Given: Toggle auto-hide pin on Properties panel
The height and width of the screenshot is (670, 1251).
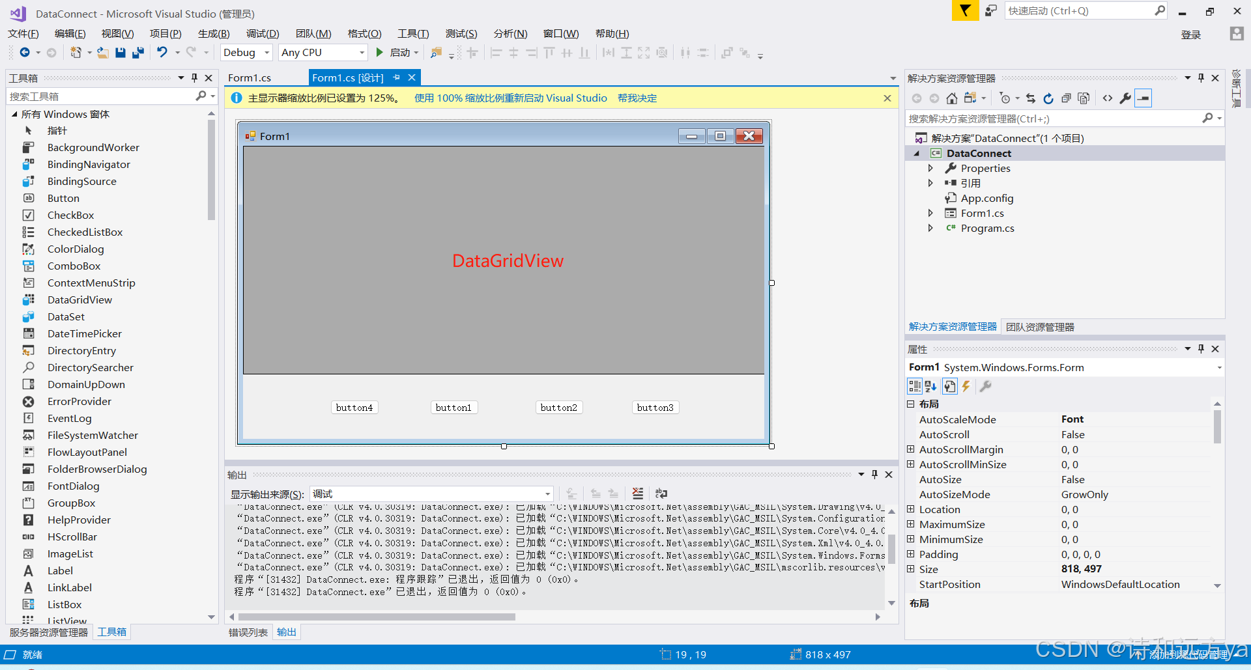Looking at the screenshot, I should [x=1201, y=348].
